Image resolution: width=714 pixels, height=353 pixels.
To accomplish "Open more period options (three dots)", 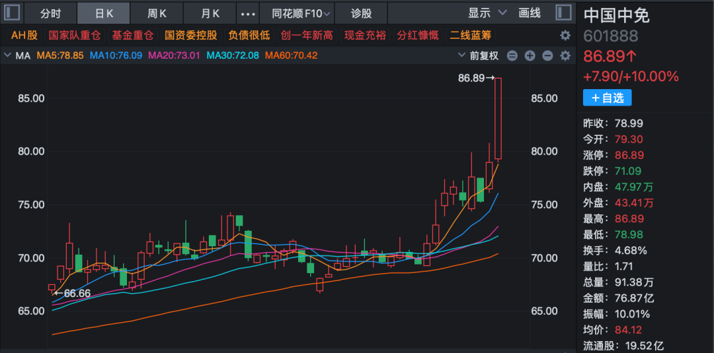I will pyautogui.click(x=247, y=13).
